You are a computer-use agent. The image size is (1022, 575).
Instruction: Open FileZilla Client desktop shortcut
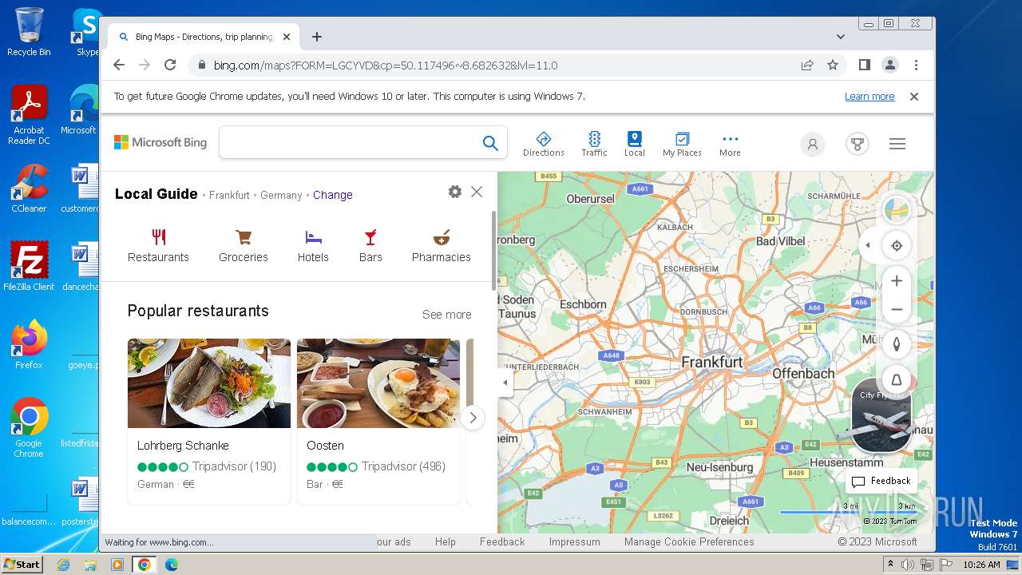pyautogui.click(x=29, y=267)
